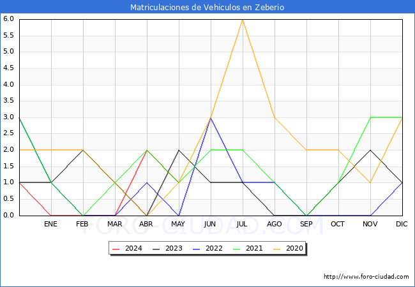Click the MAR month axis label
The image size is (415, 287).
pyautogui.click(x=114, y=224)
